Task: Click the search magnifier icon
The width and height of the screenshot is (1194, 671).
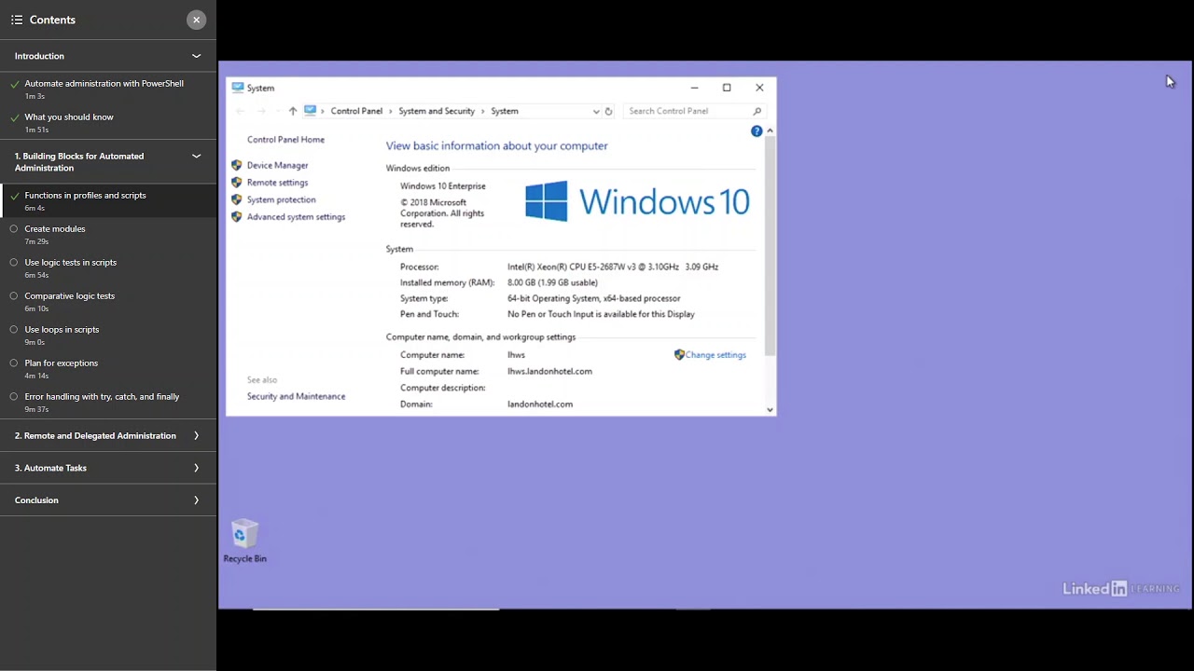Action: (x=757, y=111)
